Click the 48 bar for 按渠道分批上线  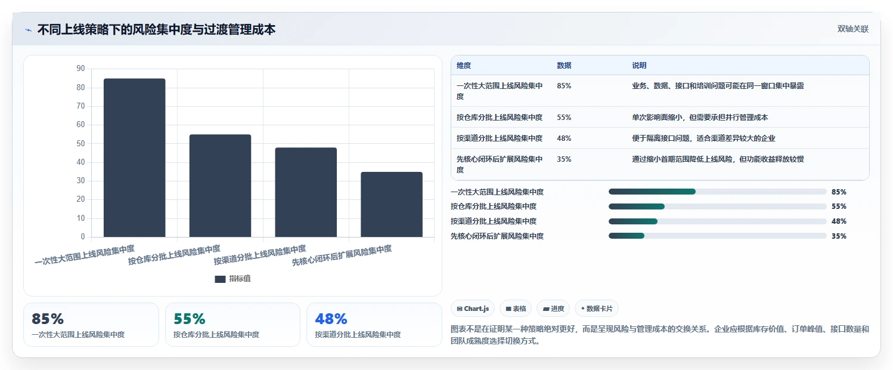point(306,192)
